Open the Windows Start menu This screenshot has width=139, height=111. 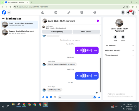click(3, 107)
